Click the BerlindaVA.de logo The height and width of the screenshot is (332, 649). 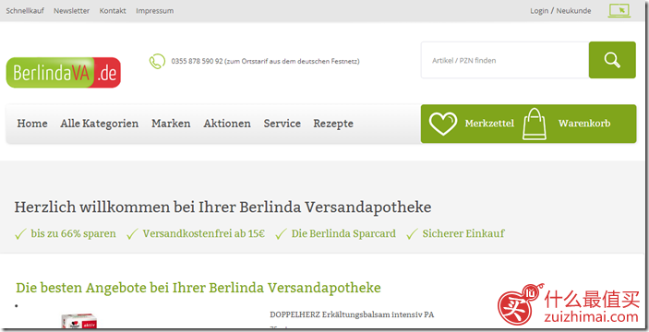[x=64, y=72]
